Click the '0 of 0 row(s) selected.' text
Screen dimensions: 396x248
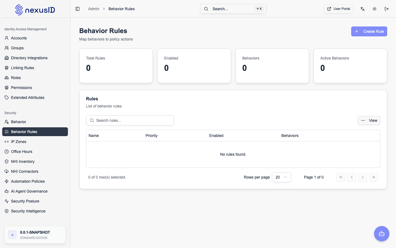(x=107, y=177)
